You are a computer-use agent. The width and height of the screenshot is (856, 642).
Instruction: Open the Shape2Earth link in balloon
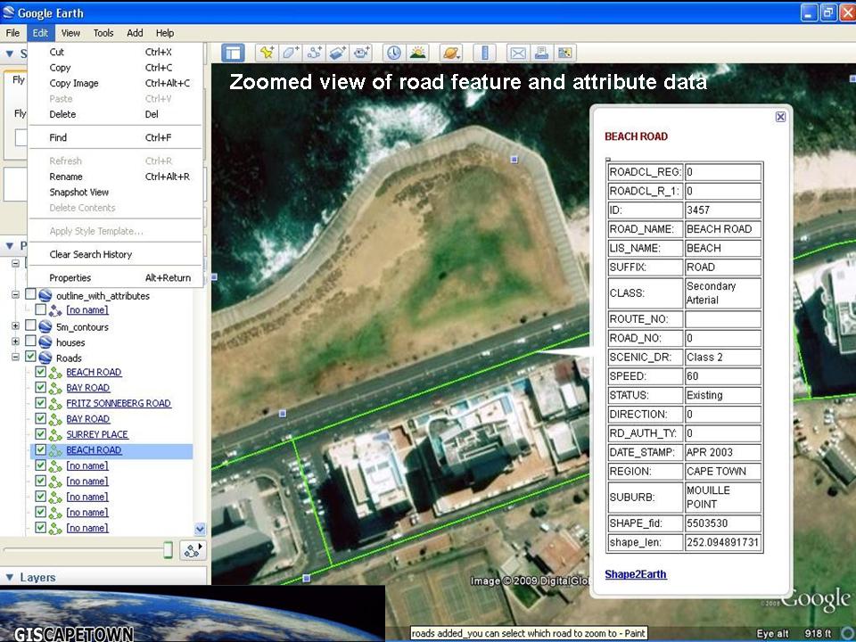[x=635, y=574]
